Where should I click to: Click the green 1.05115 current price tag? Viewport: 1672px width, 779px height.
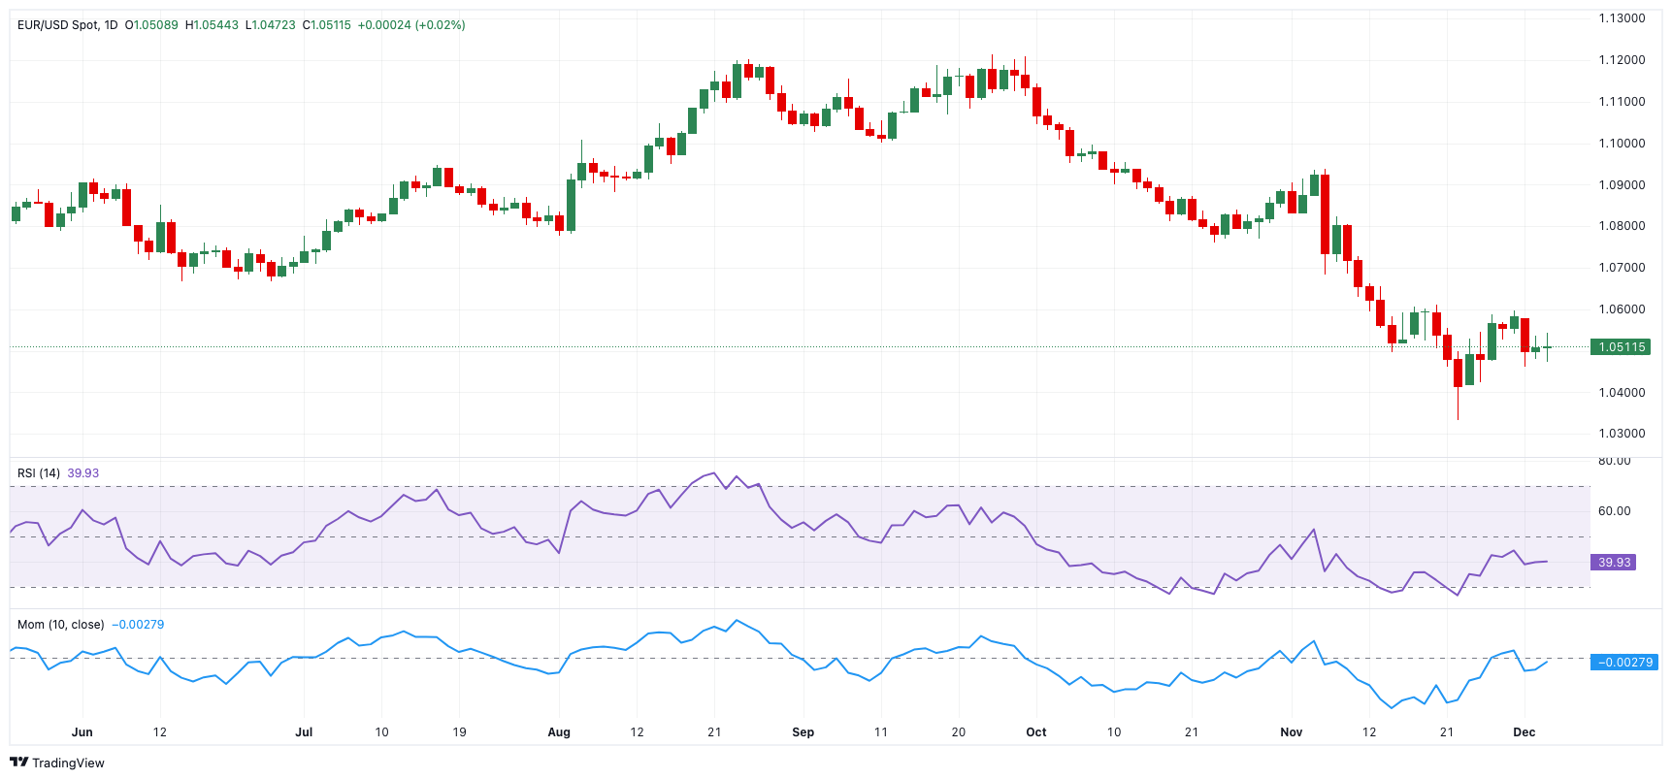pyautogui.click(x=1621, y=347)
